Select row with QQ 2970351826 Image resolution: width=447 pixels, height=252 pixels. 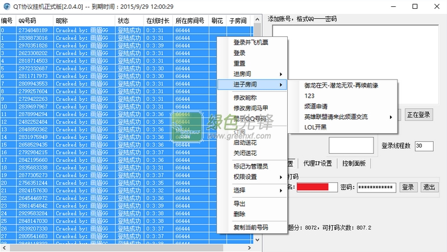(126, 46)
